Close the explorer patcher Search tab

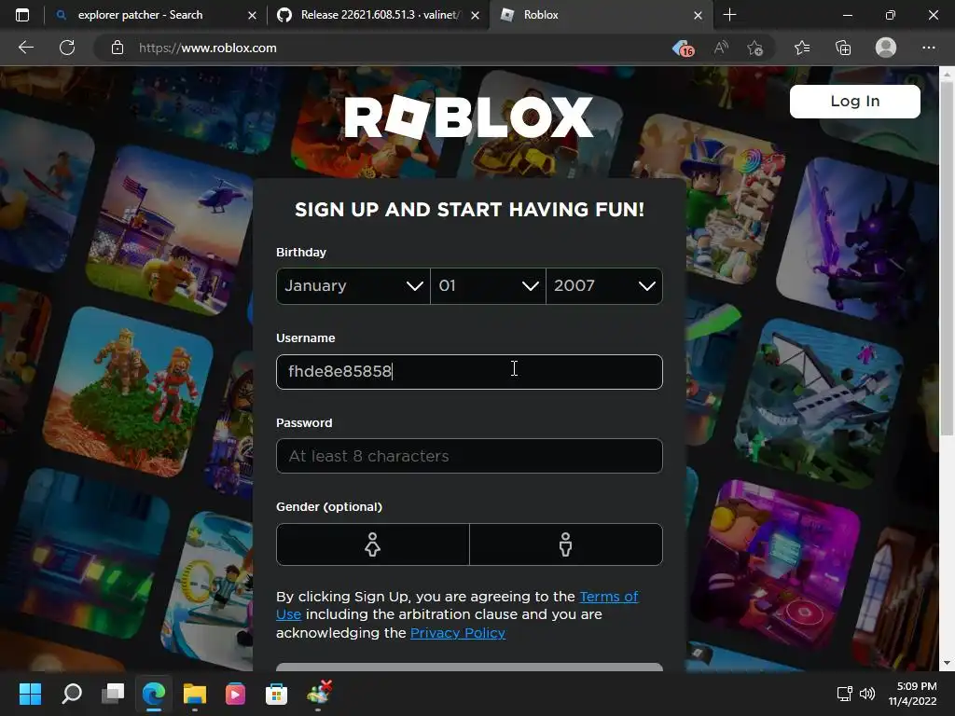point(252,15)
